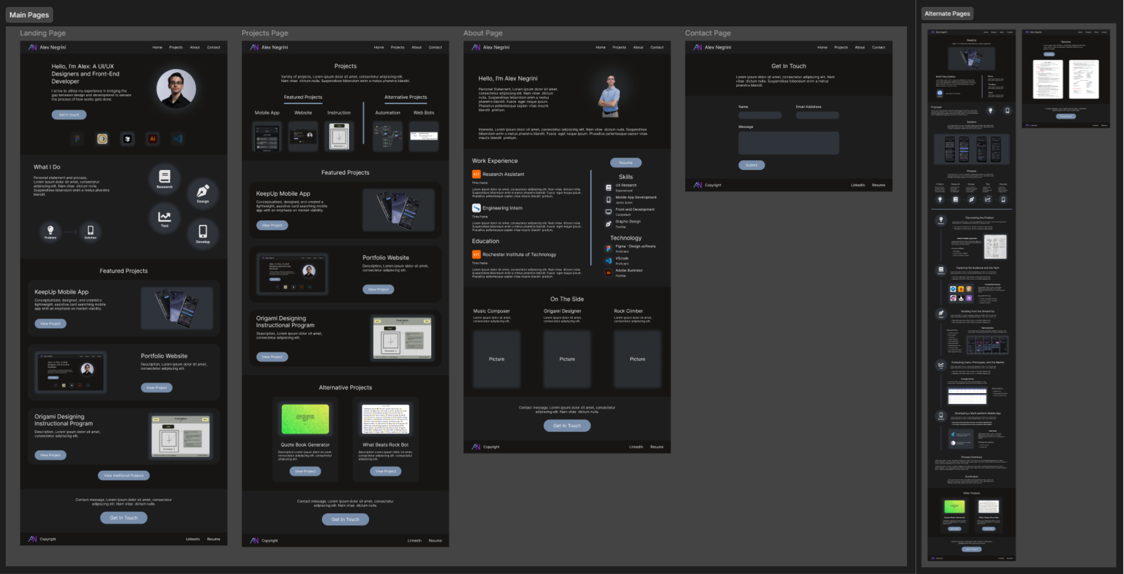Click the AN logo in Projects Page header
This screenshot has width=1124, height=574.
point(254,47)
